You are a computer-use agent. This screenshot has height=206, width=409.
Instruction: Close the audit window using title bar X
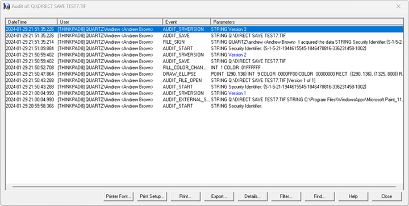tap(398, 6)
